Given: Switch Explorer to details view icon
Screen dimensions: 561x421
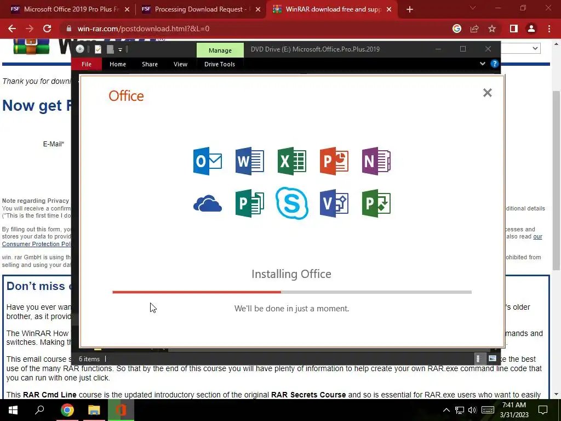Looking at the screenshot, I should point(478,359).
